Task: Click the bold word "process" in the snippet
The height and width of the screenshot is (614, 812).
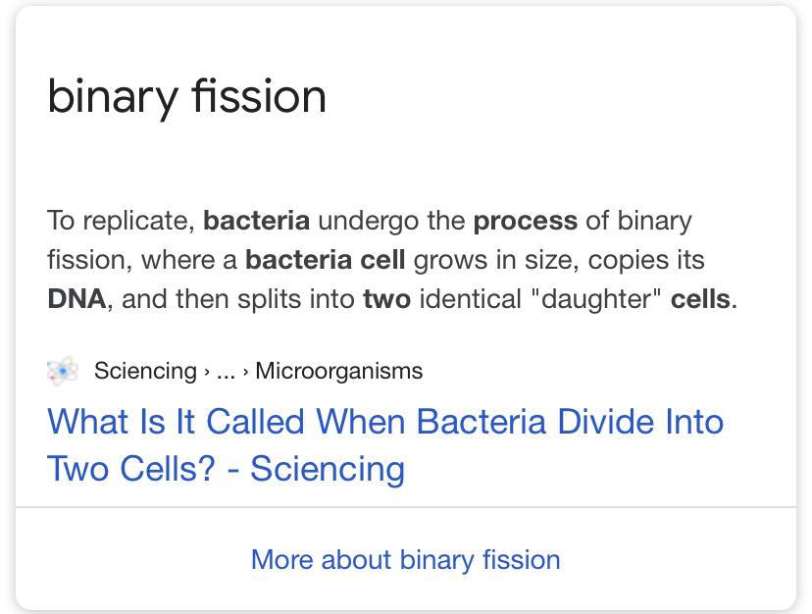Action: click(525, 221)
